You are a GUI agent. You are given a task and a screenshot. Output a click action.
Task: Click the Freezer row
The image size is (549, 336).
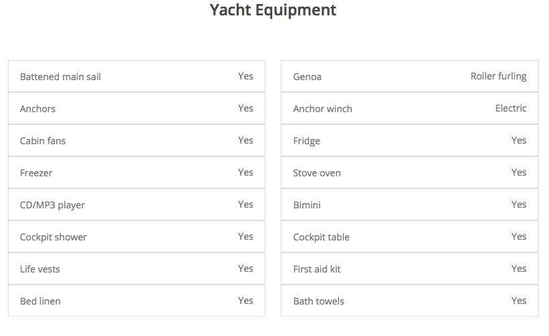tap(136, 173)
